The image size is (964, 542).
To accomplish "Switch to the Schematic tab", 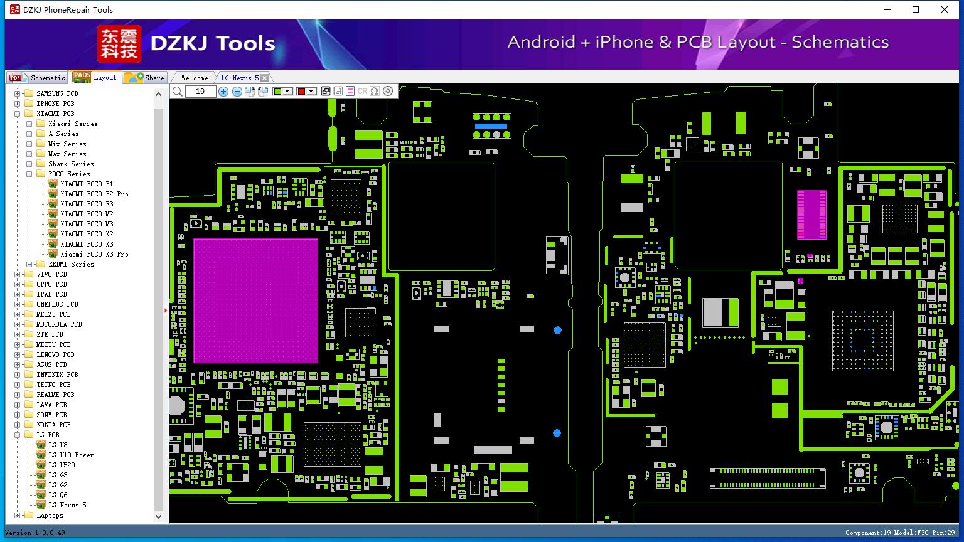I will coord(38,78).
